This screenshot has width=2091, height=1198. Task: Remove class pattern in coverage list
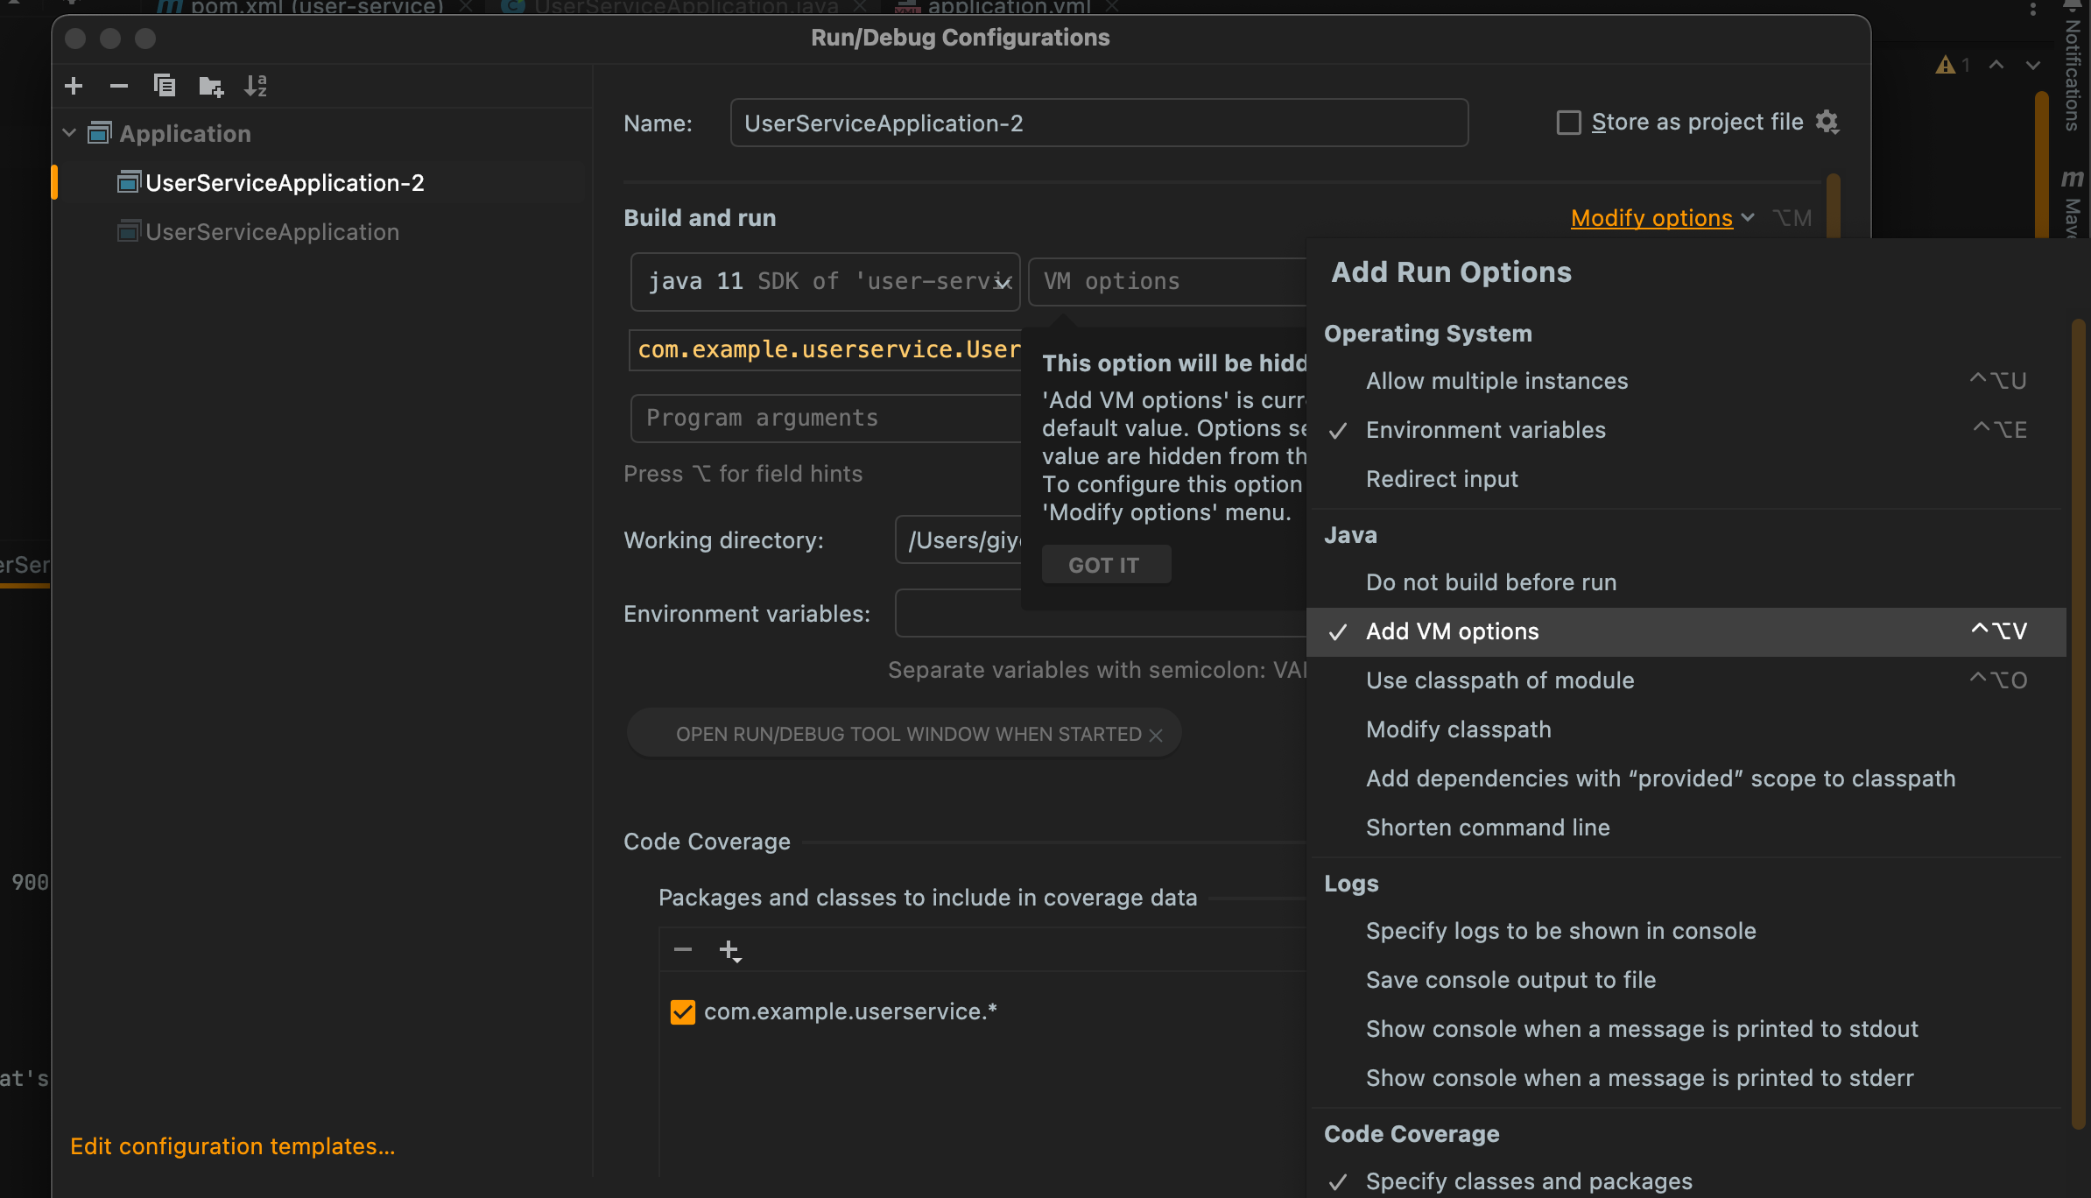tap(683, 949)
